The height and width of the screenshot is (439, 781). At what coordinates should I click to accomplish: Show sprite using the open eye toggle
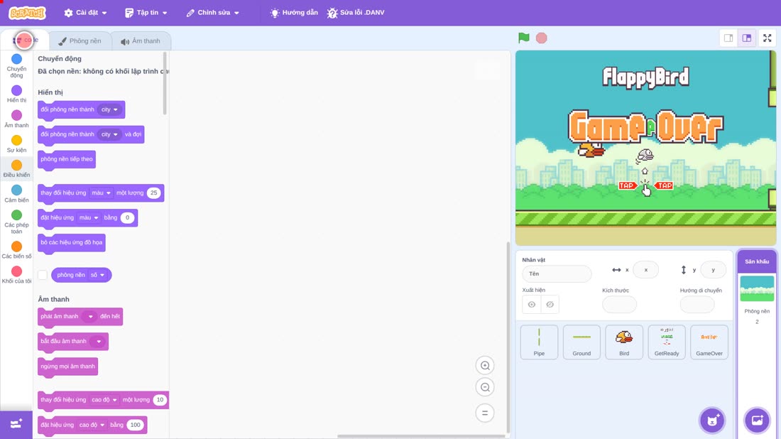(x=532, y=305)
